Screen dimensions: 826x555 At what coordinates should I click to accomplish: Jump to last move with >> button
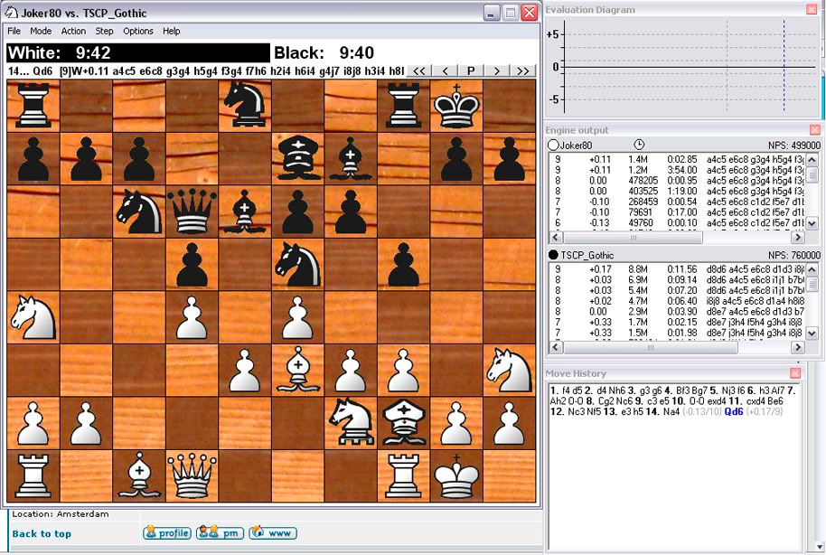click(x=522, y=71)
